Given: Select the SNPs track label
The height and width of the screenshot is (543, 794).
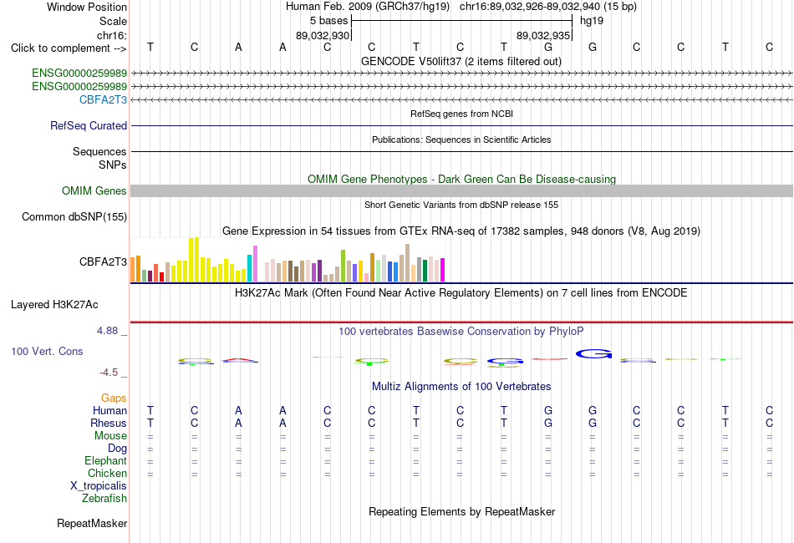Looking at the screenshot, I should pyautogui.click(x=113, y=165).
